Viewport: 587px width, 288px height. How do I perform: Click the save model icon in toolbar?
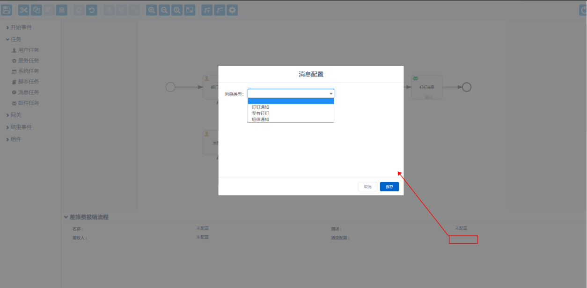point(7,10)
